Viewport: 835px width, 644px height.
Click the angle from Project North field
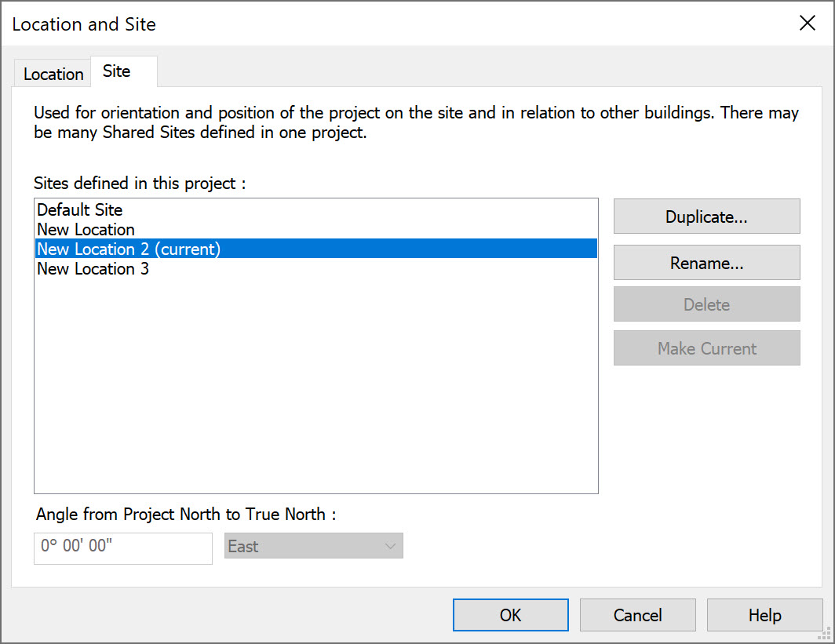tap(122, 548)
